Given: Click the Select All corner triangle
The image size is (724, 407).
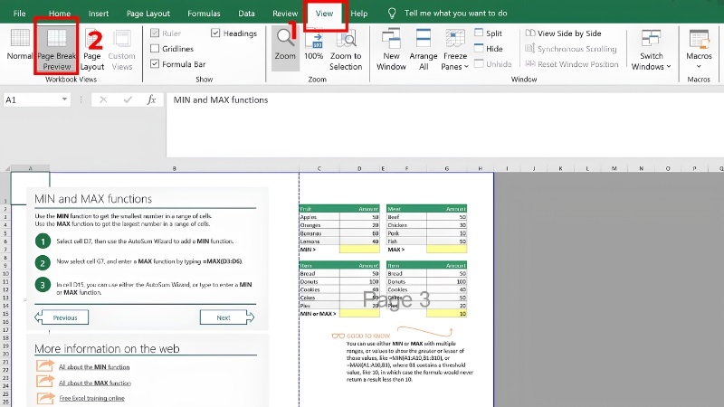Looking at the screenshot, I should point(6,168).
